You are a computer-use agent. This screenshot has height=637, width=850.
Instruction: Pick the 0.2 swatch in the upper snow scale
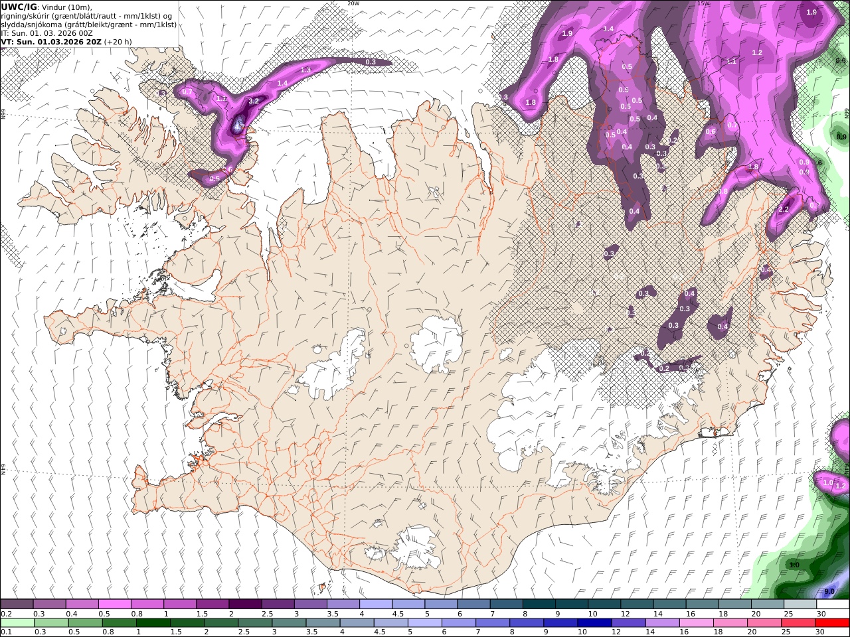pos(17,604)
